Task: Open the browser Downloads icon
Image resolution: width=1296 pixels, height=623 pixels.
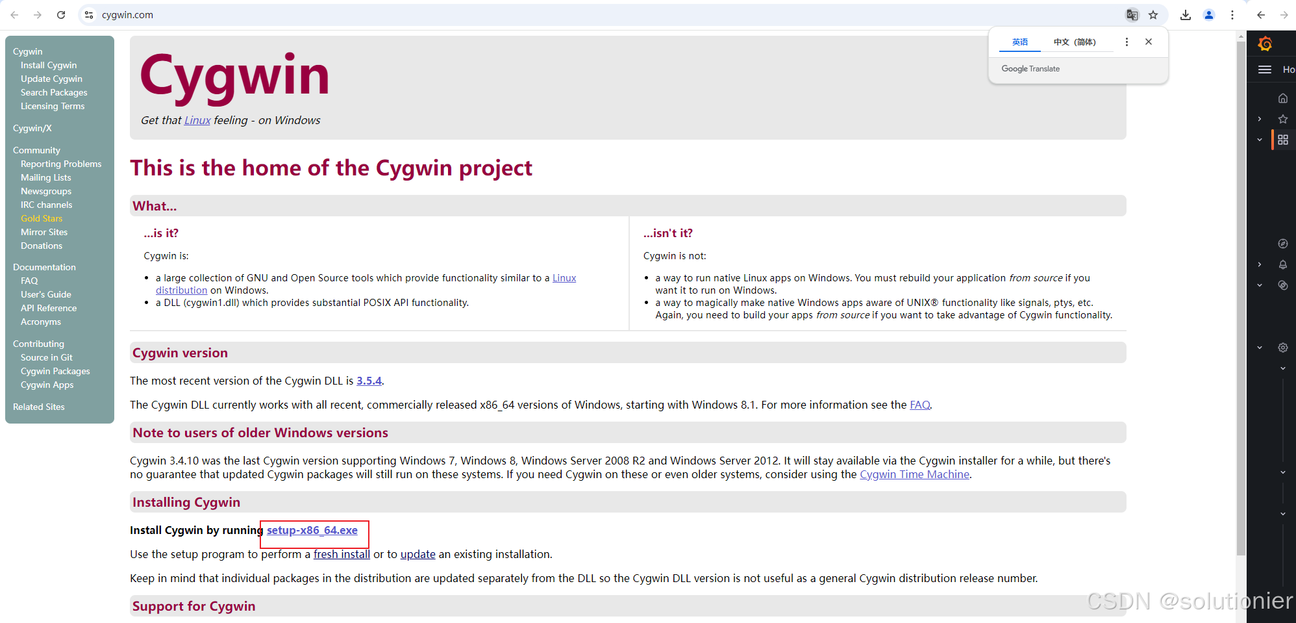Action: [1186, 15]
